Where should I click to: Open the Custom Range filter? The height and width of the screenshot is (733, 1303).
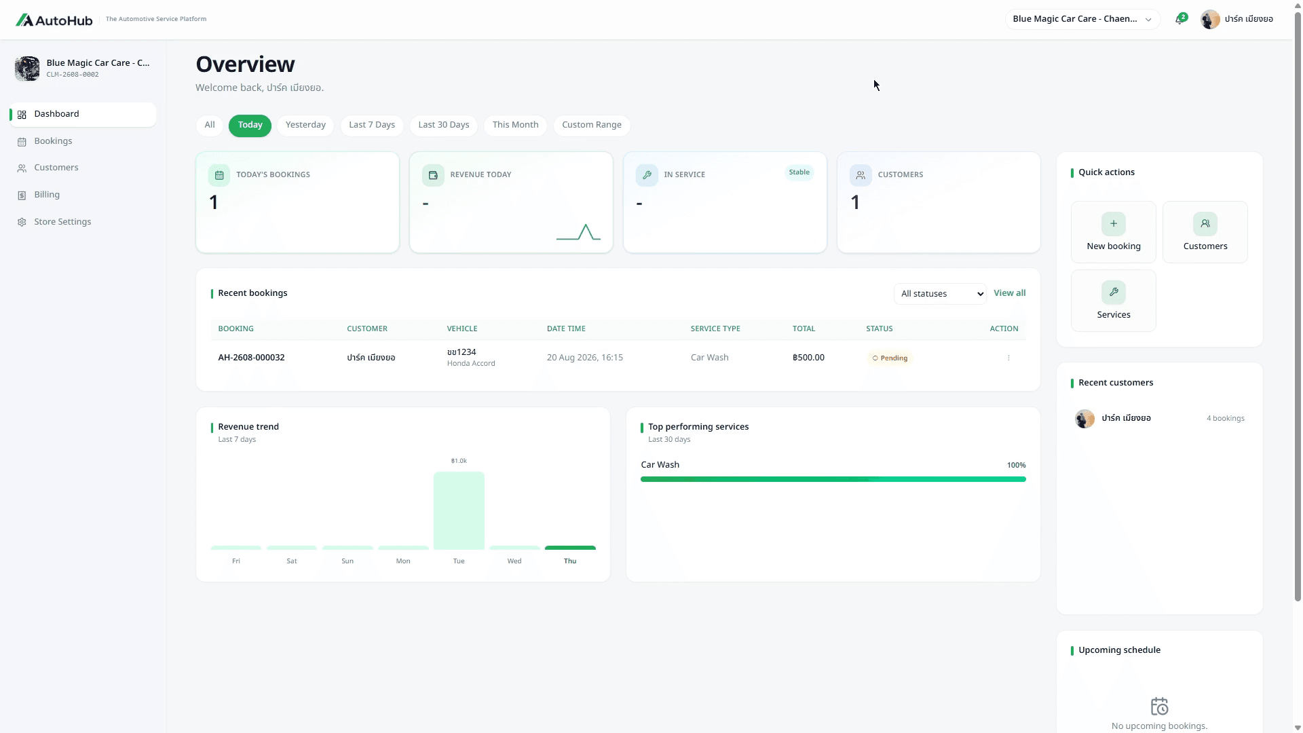point(592,126)
